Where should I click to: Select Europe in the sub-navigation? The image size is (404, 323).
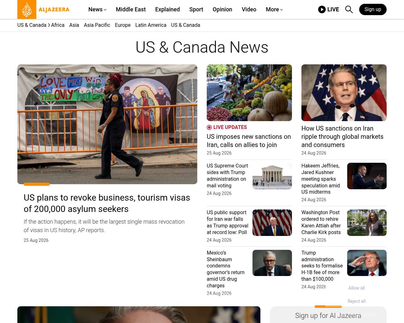pyautogui.click(x=123, y=25)
